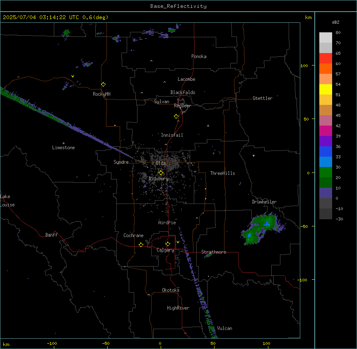This screenshot has width=357, height=349.
Task: Pick the yellow 54-51 dBZ legend swatch
Action: [x=326, y=89]
